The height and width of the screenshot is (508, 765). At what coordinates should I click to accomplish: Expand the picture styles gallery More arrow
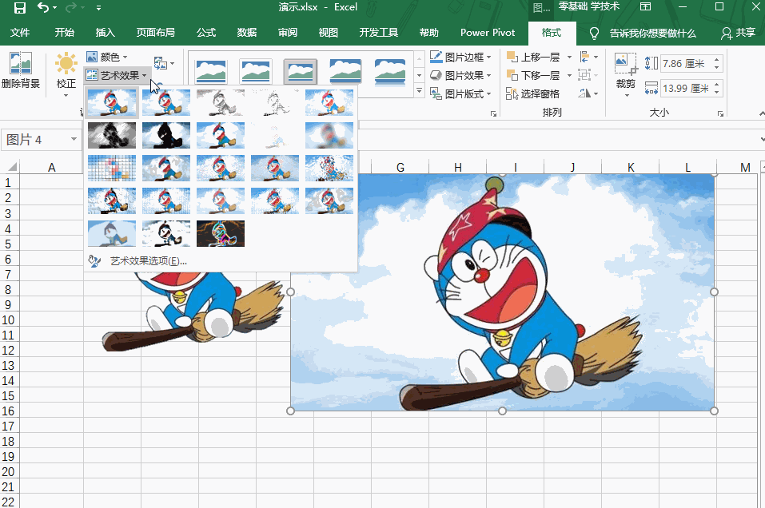click(x=419, y=91)
